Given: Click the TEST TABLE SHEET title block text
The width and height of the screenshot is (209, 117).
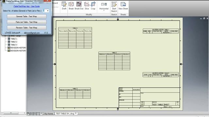Looking at the screenshot, I should pyautogui.click(x=161, y=105).
